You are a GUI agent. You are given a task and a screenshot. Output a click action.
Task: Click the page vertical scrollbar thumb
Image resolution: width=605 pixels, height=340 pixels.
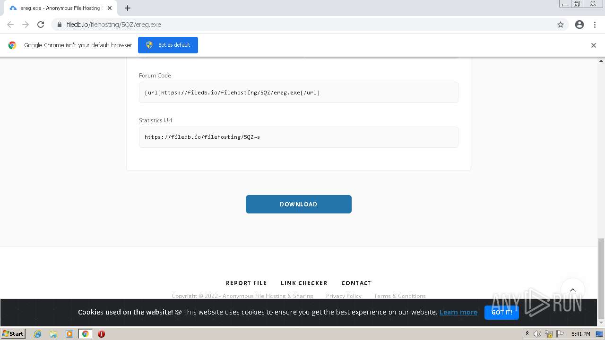(601, 279)
